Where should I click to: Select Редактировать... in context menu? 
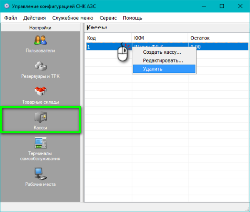pos(163,60)
